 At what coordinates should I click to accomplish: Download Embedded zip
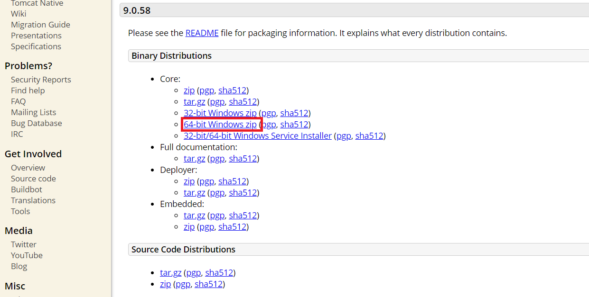point(189,227)
